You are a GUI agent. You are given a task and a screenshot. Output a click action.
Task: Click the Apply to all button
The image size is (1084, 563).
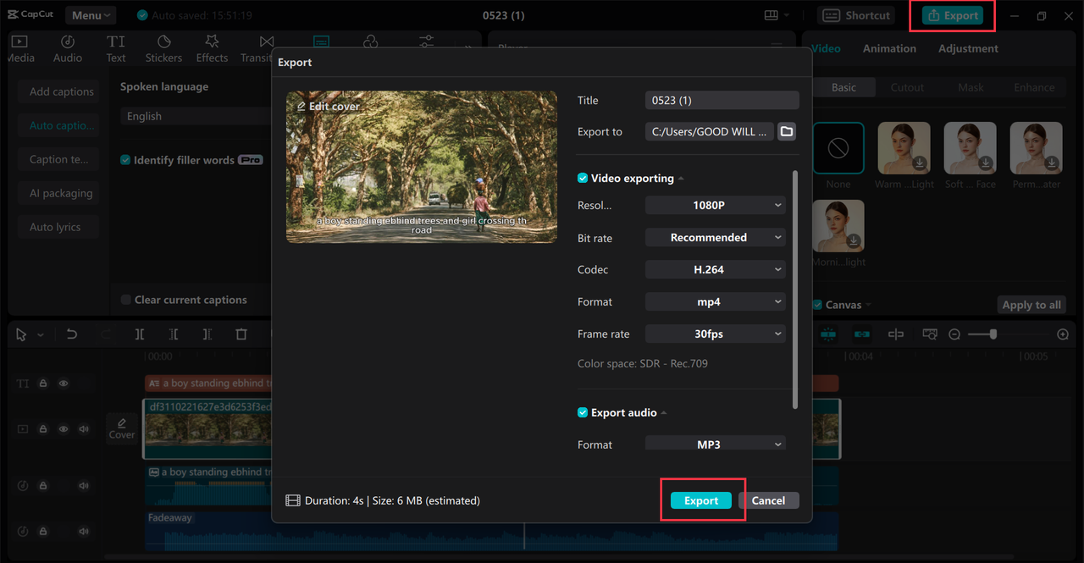tap(1031, 305)
